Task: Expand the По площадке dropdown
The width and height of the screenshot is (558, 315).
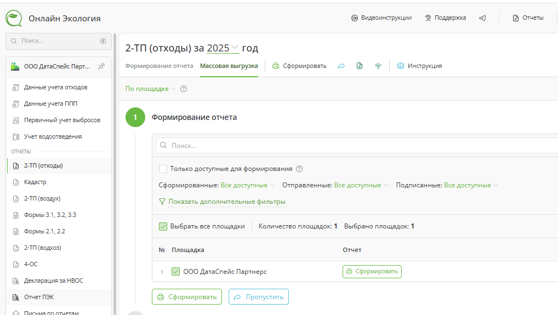Action: tap(150, 89)
